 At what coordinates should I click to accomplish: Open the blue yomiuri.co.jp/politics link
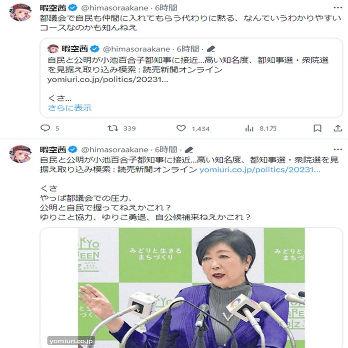pyautogui.click(x=260, y=170)
